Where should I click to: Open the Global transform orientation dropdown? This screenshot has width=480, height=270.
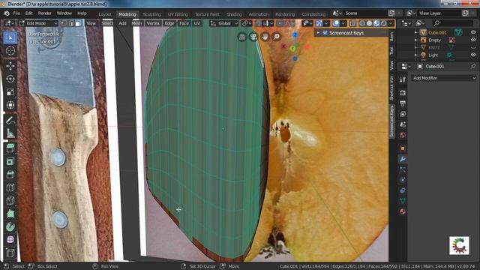(223, 23)
